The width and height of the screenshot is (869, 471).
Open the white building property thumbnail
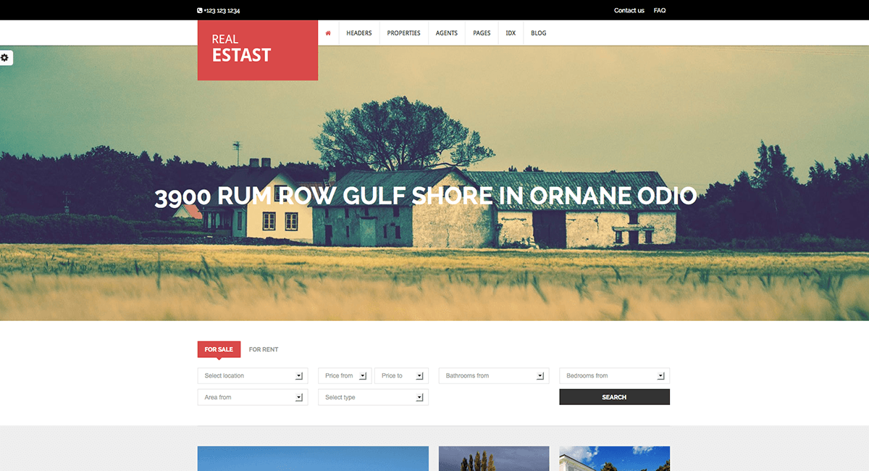pyautogui.click(x=614, y=459)
